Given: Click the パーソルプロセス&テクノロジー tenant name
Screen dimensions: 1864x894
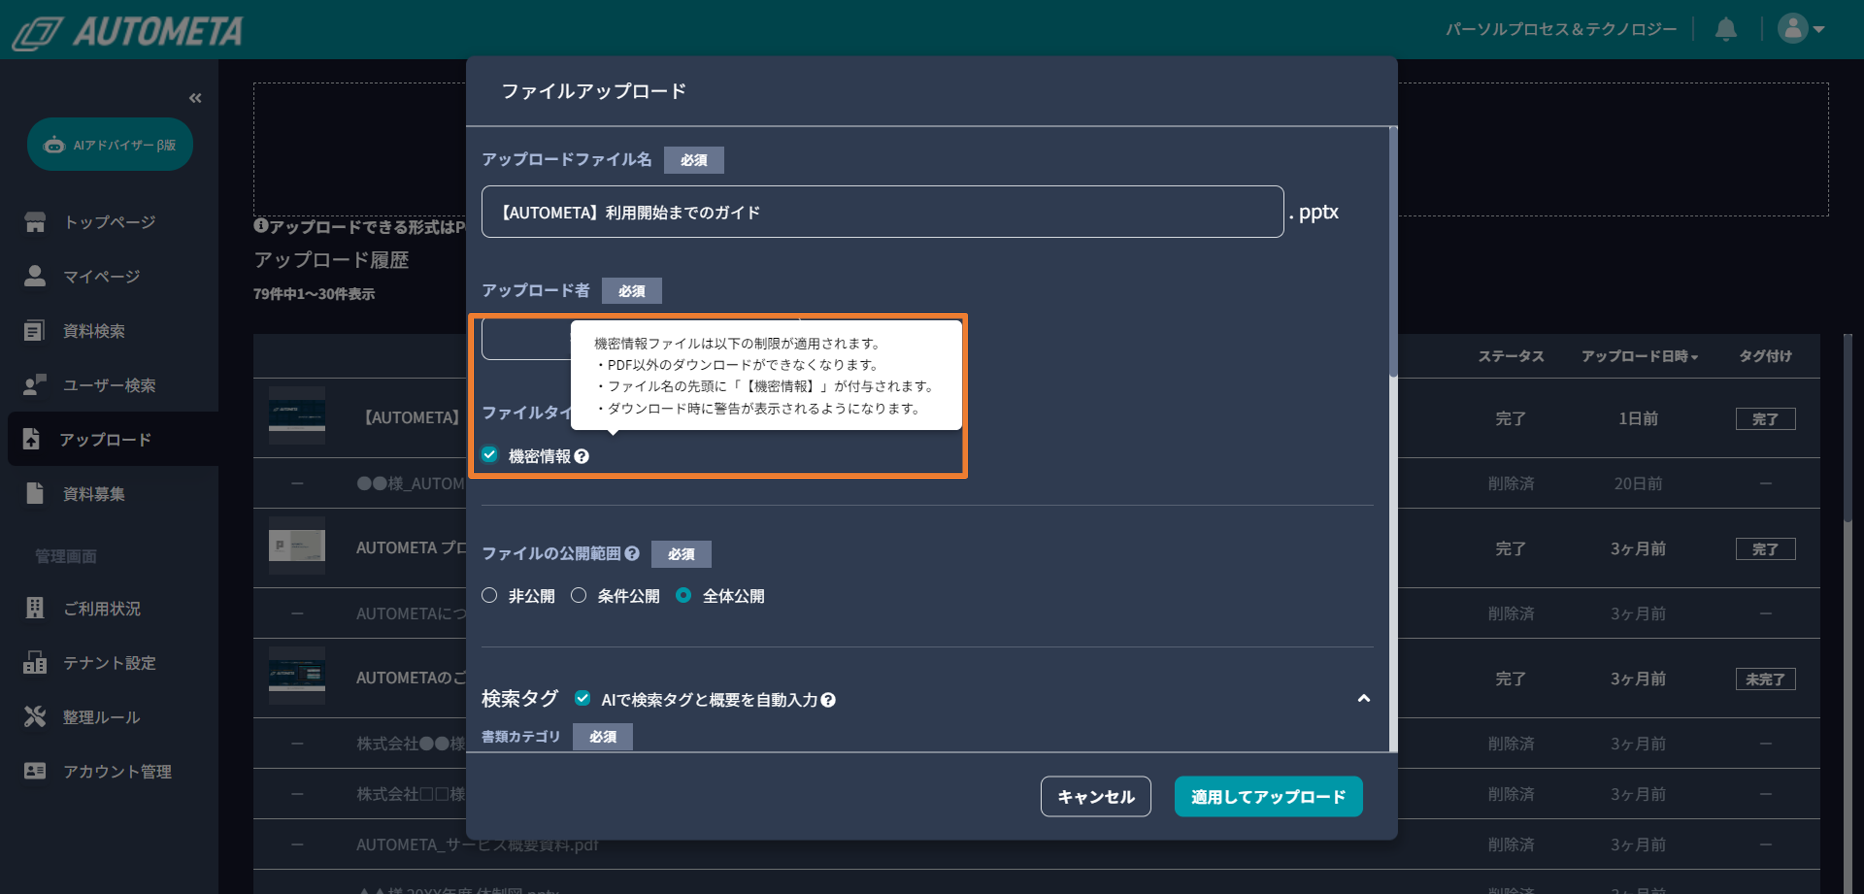Looking at the screenshot, I should pos(1561,29).
